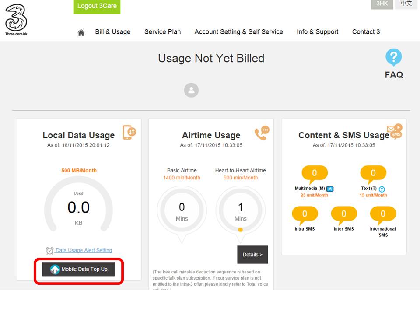
Task: Open the Info & Support menu
Action: tap(318, 32)
